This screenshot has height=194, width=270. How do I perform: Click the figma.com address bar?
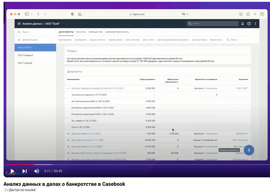tap(137, 14)
